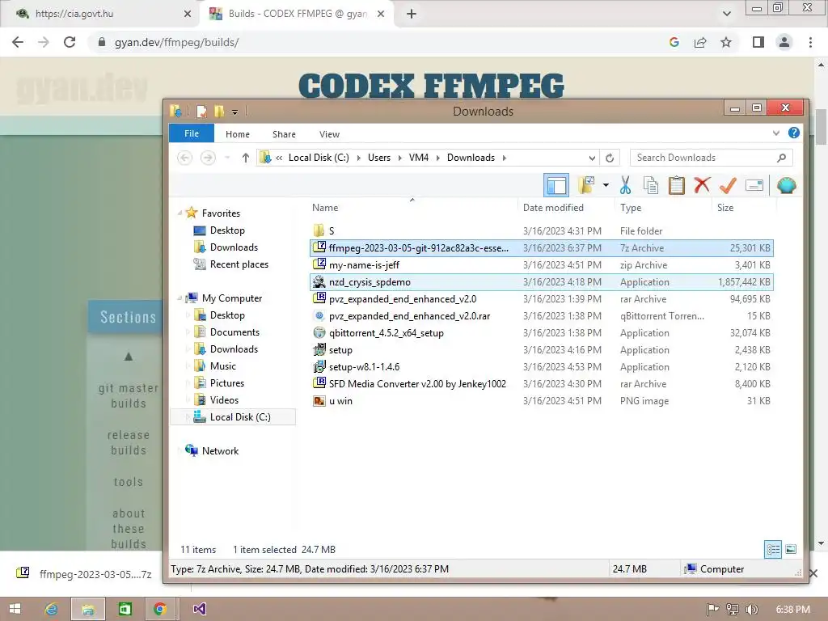Screen dimensions: 828x621
Task: Select Local Disk (C:) in address breadcrumb
Action: pyautogui.click(x=319, y=158)
